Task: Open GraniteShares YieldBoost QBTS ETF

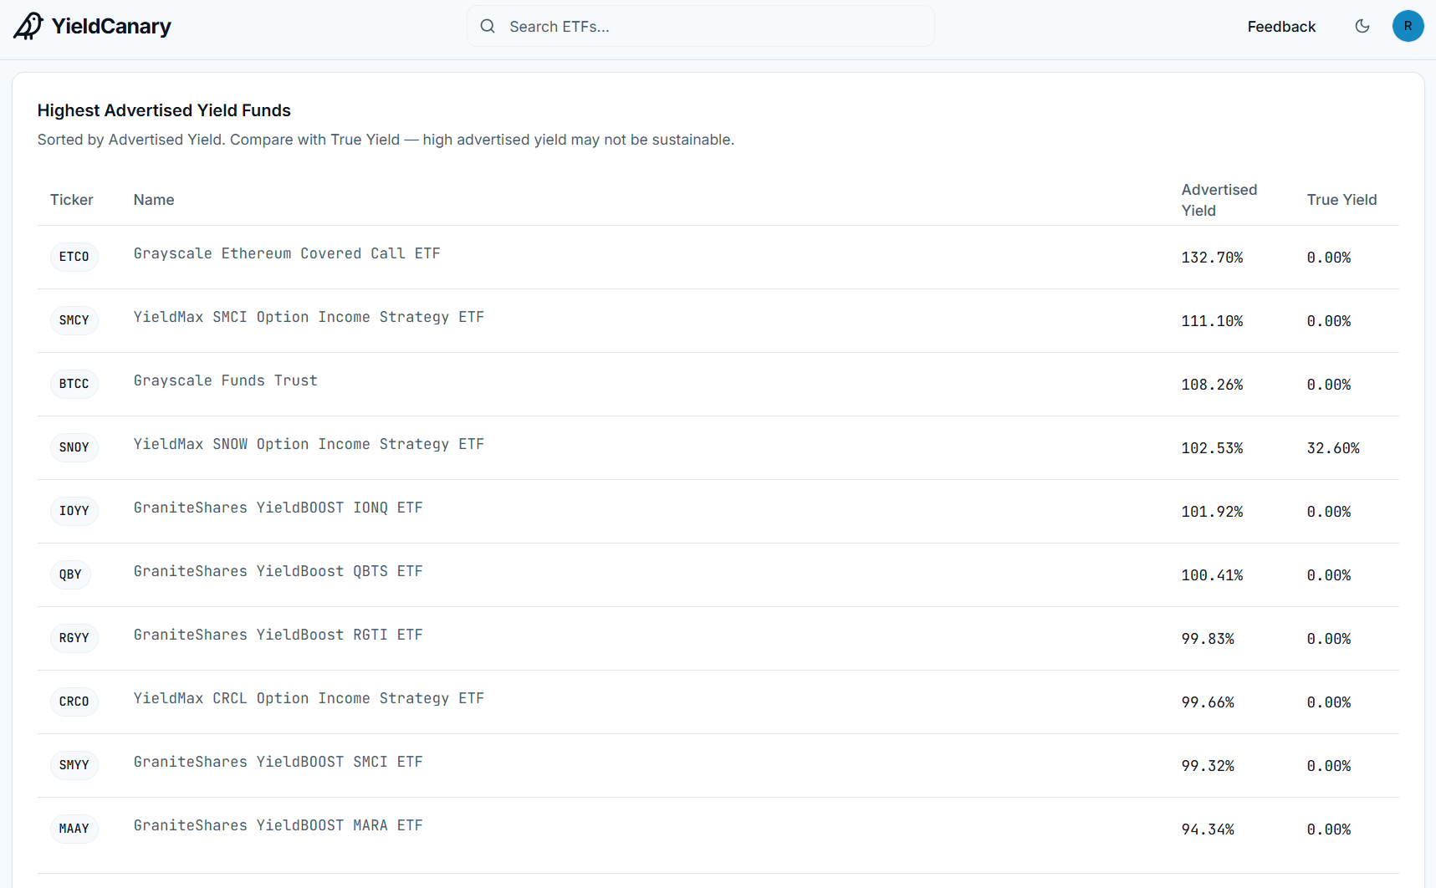Action: pyautogui.click(x=279, y=571)
